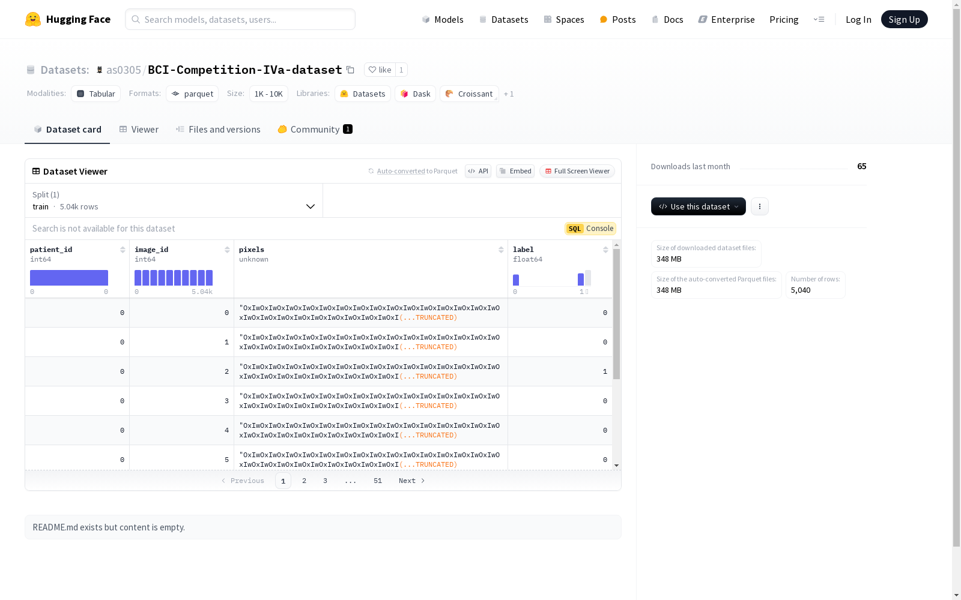Open the three-dot menu beside Use this dataset
The height and width of the screenshot is (600, 961).
pos(760,206)
